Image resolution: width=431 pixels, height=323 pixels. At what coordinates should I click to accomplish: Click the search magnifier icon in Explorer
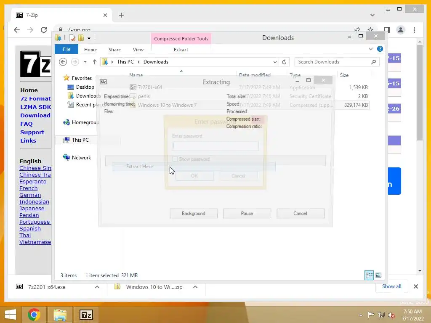pyautogui.click(x=373, y=62)
